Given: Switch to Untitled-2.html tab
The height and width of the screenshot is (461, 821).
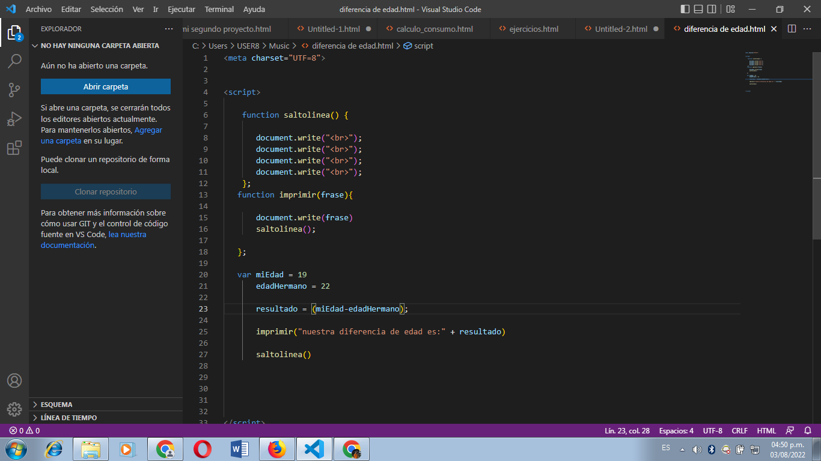Looking at the screenshot, I should (x=621, y=29).
